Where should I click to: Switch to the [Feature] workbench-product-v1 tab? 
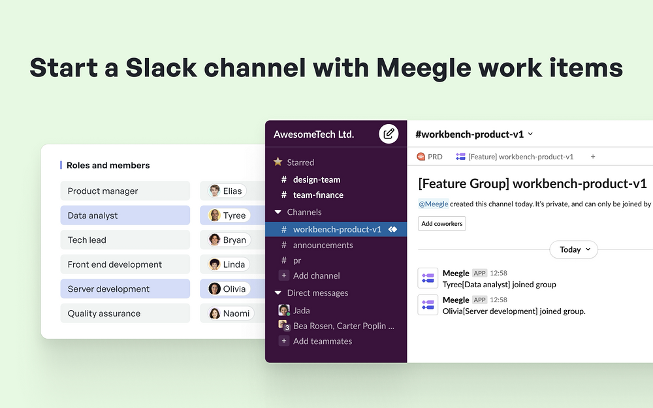tap(515, 157)
